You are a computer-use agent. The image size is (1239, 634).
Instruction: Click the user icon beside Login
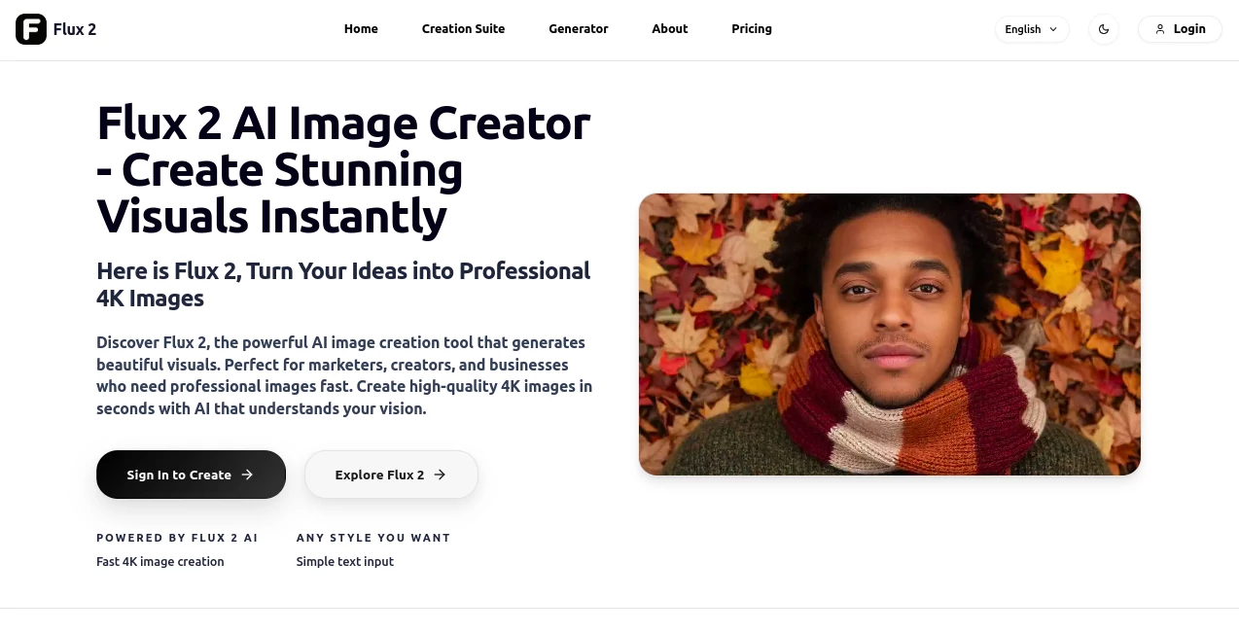1158,29
